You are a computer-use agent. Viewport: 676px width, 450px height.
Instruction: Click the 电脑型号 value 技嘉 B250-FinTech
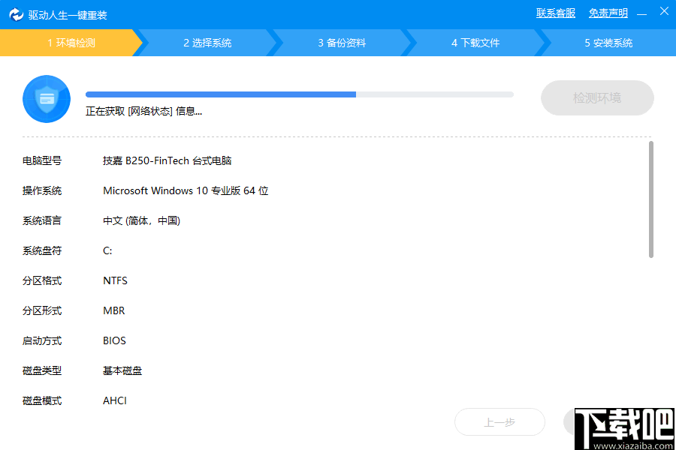167,160
